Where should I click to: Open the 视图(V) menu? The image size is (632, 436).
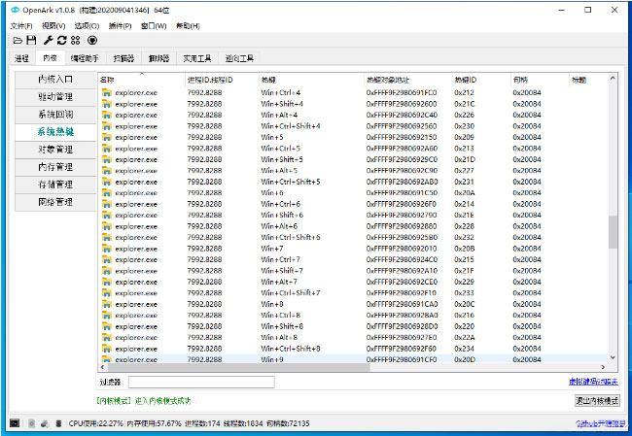tap(53, 26)
